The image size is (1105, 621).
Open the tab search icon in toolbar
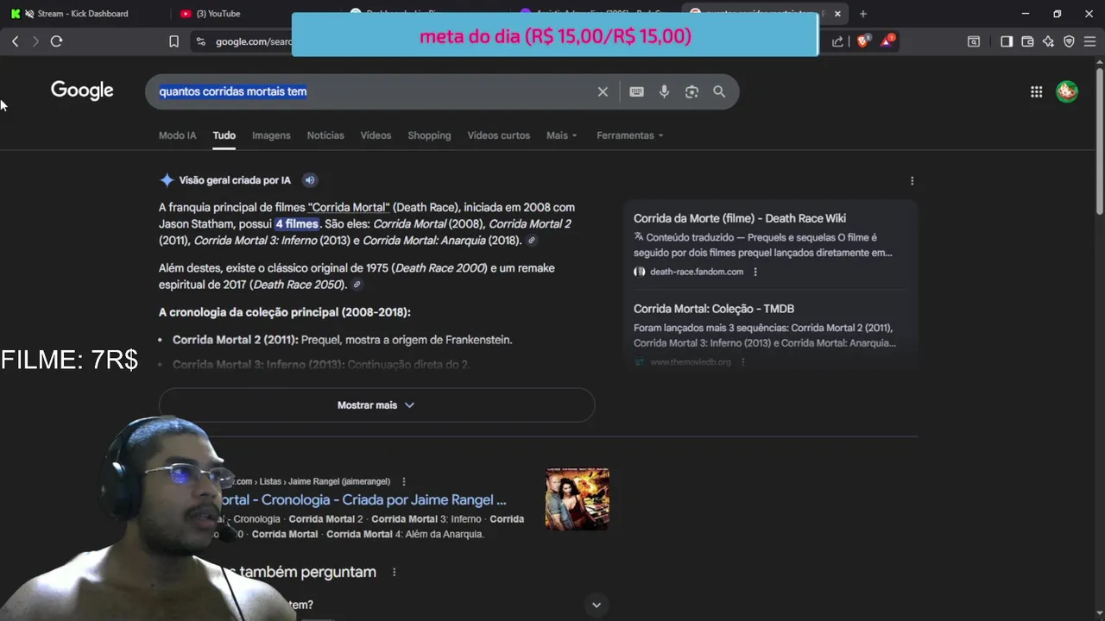pos(974,41)
